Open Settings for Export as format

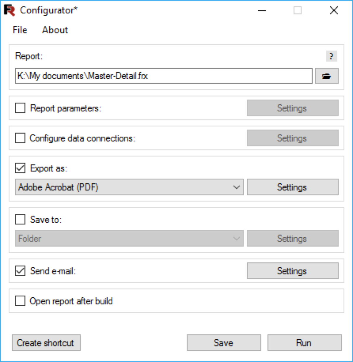[x=292, y=187]
